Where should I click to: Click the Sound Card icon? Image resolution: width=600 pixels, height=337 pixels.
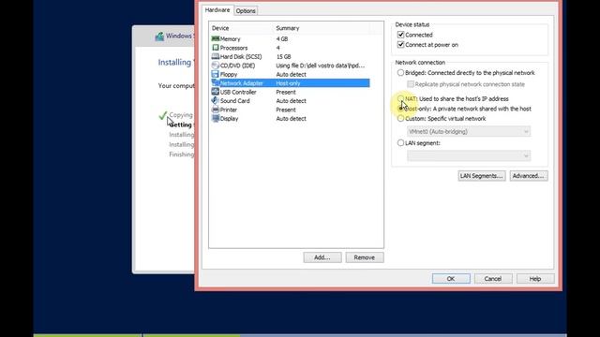click(216, 100)
